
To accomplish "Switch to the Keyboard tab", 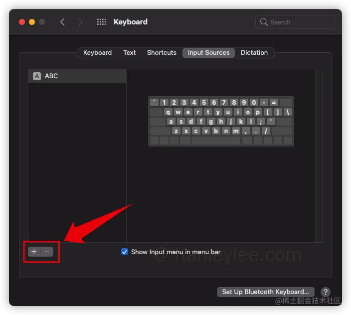I will (x=97, y=52).
